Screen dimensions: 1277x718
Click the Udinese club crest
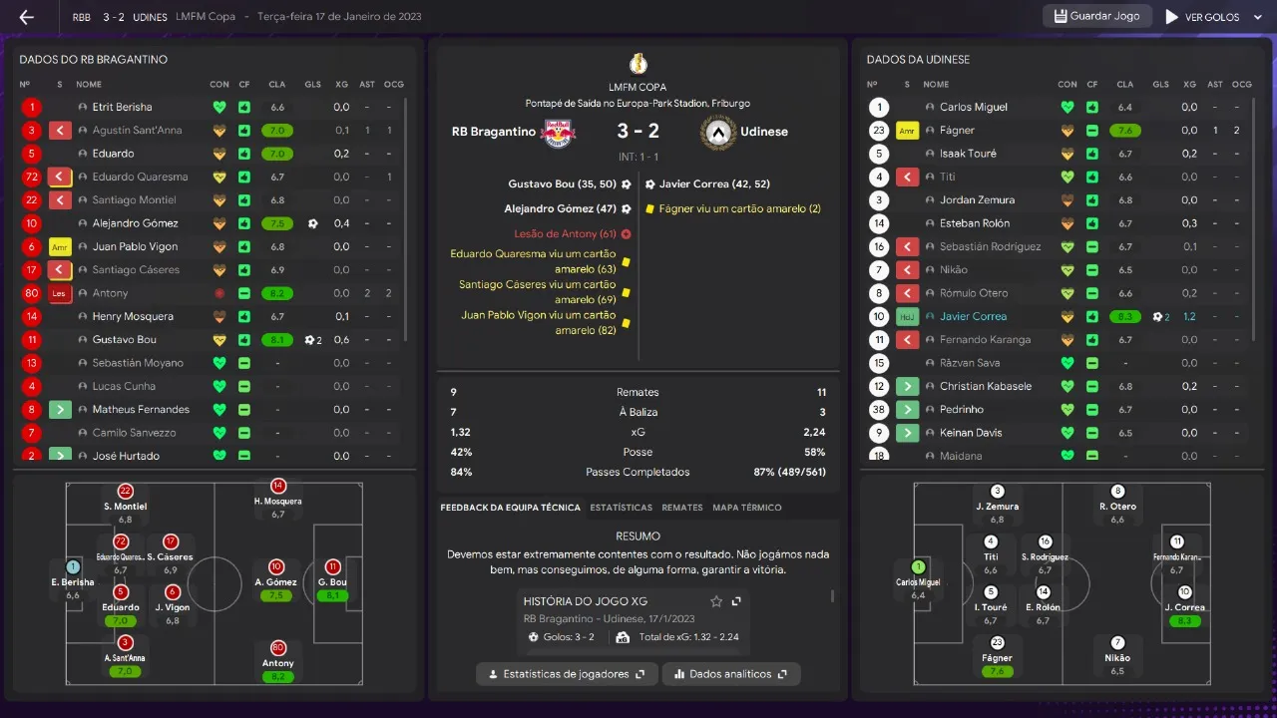[718, 132]
